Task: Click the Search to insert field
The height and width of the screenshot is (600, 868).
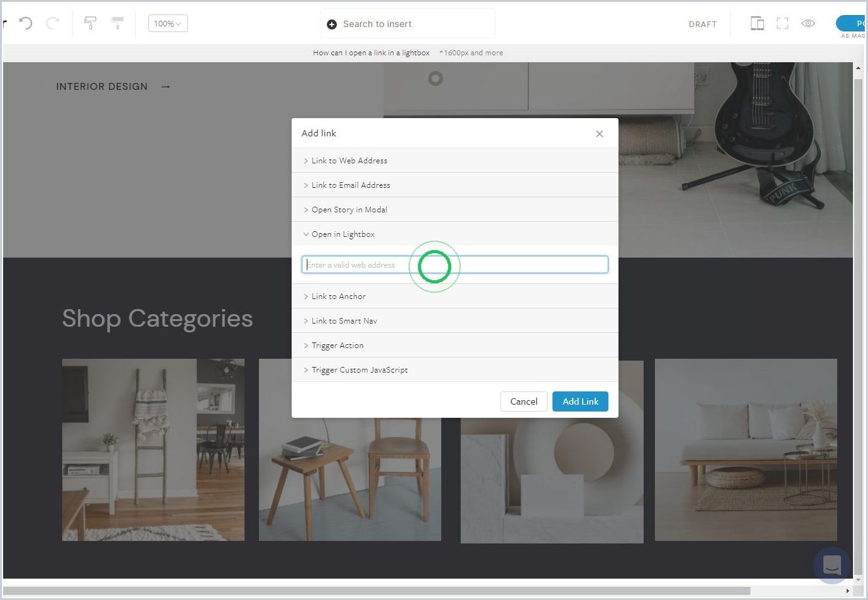Action: [x=408, y=24]
